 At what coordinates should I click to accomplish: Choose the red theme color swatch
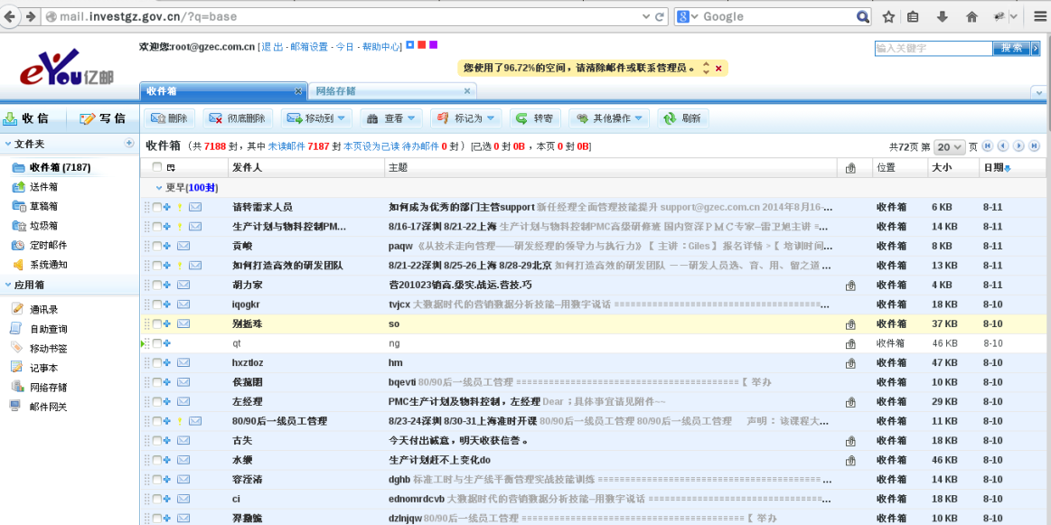click(422, 44)
